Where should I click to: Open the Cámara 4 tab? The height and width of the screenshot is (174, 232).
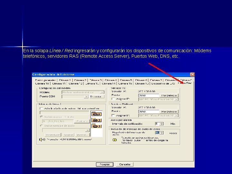111,80
